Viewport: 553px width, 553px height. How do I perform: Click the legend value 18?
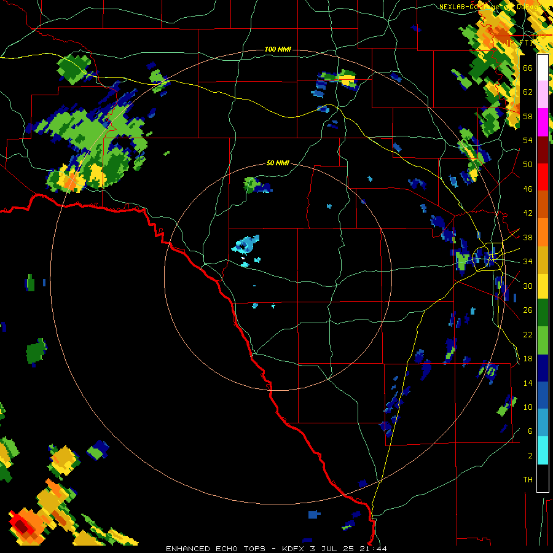coord(528,359)
